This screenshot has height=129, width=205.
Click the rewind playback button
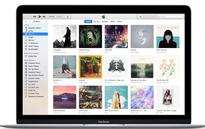(34, 17)
